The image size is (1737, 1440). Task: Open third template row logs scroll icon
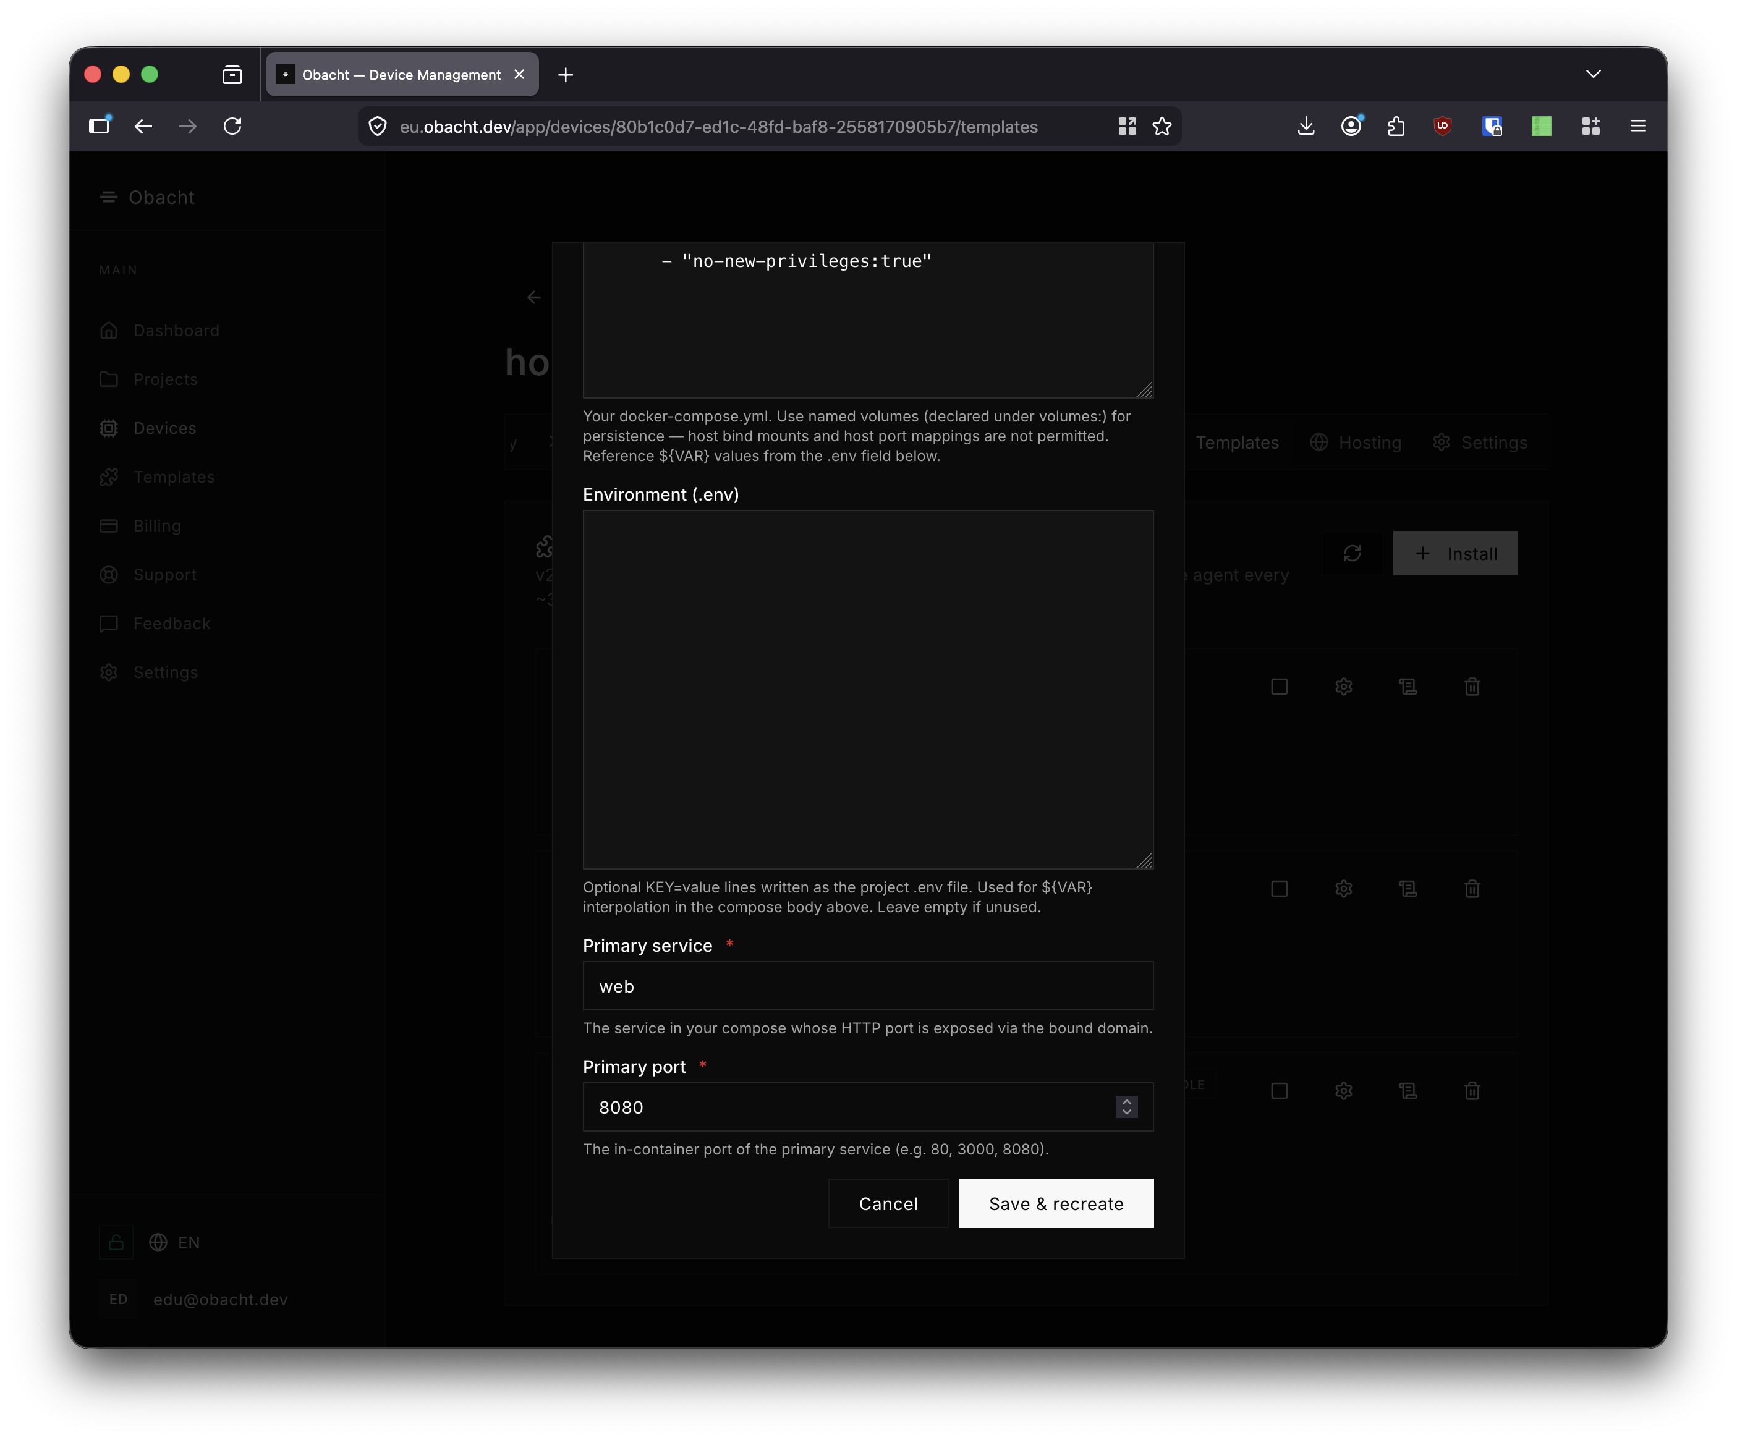1408,1091
